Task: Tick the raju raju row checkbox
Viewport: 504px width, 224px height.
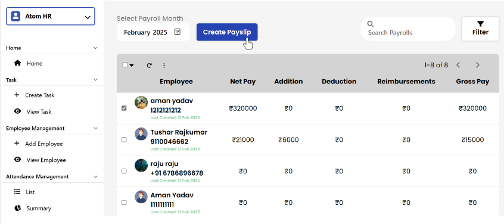Action: (124, 172)
